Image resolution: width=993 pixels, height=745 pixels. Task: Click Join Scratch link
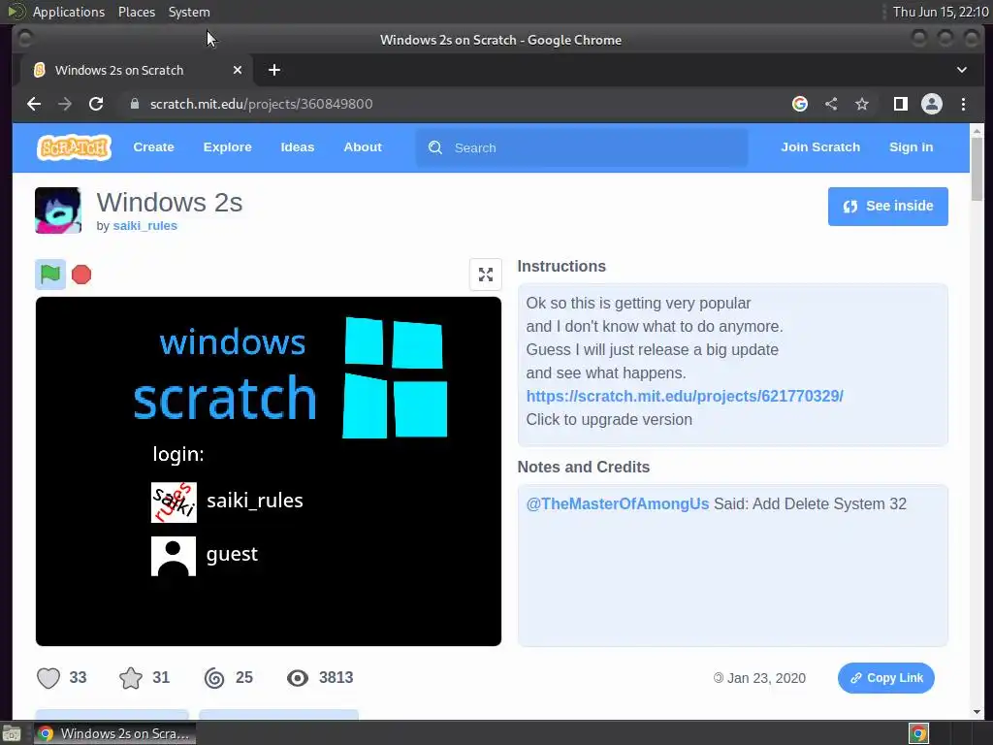(x=820, y=147)
